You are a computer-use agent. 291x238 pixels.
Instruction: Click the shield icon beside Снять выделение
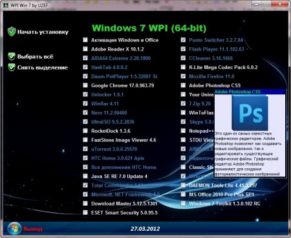[12, 67]
